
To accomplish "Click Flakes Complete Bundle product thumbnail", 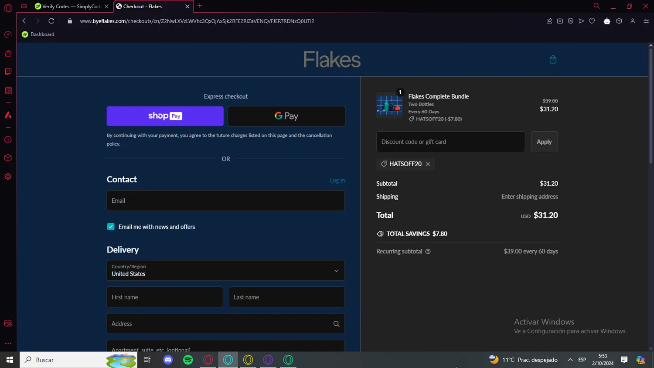I will tap(389, 105).
